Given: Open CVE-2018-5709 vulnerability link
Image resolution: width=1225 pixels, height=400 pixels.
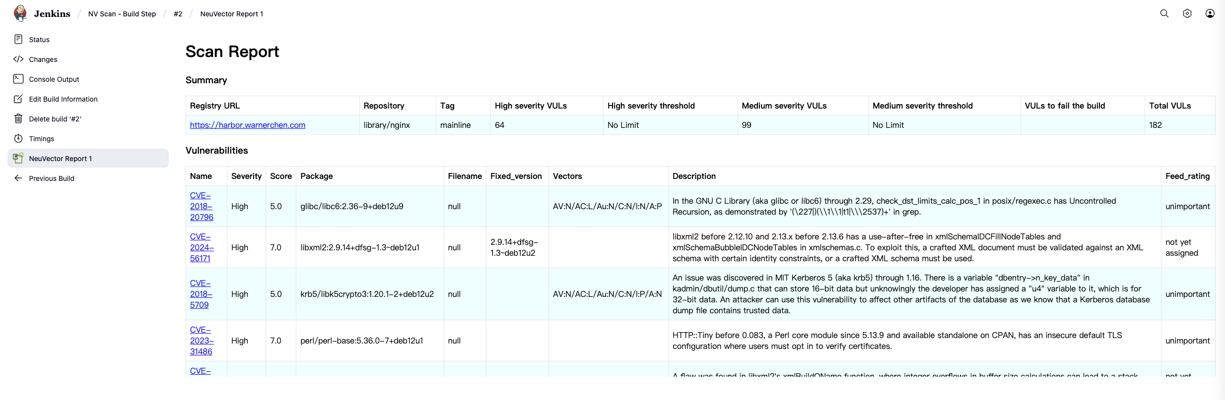Looking at the screenshot, I should click(201, 294).
